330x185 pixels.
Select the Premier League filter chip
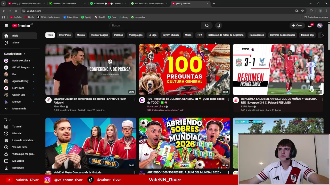coord(99,35)
